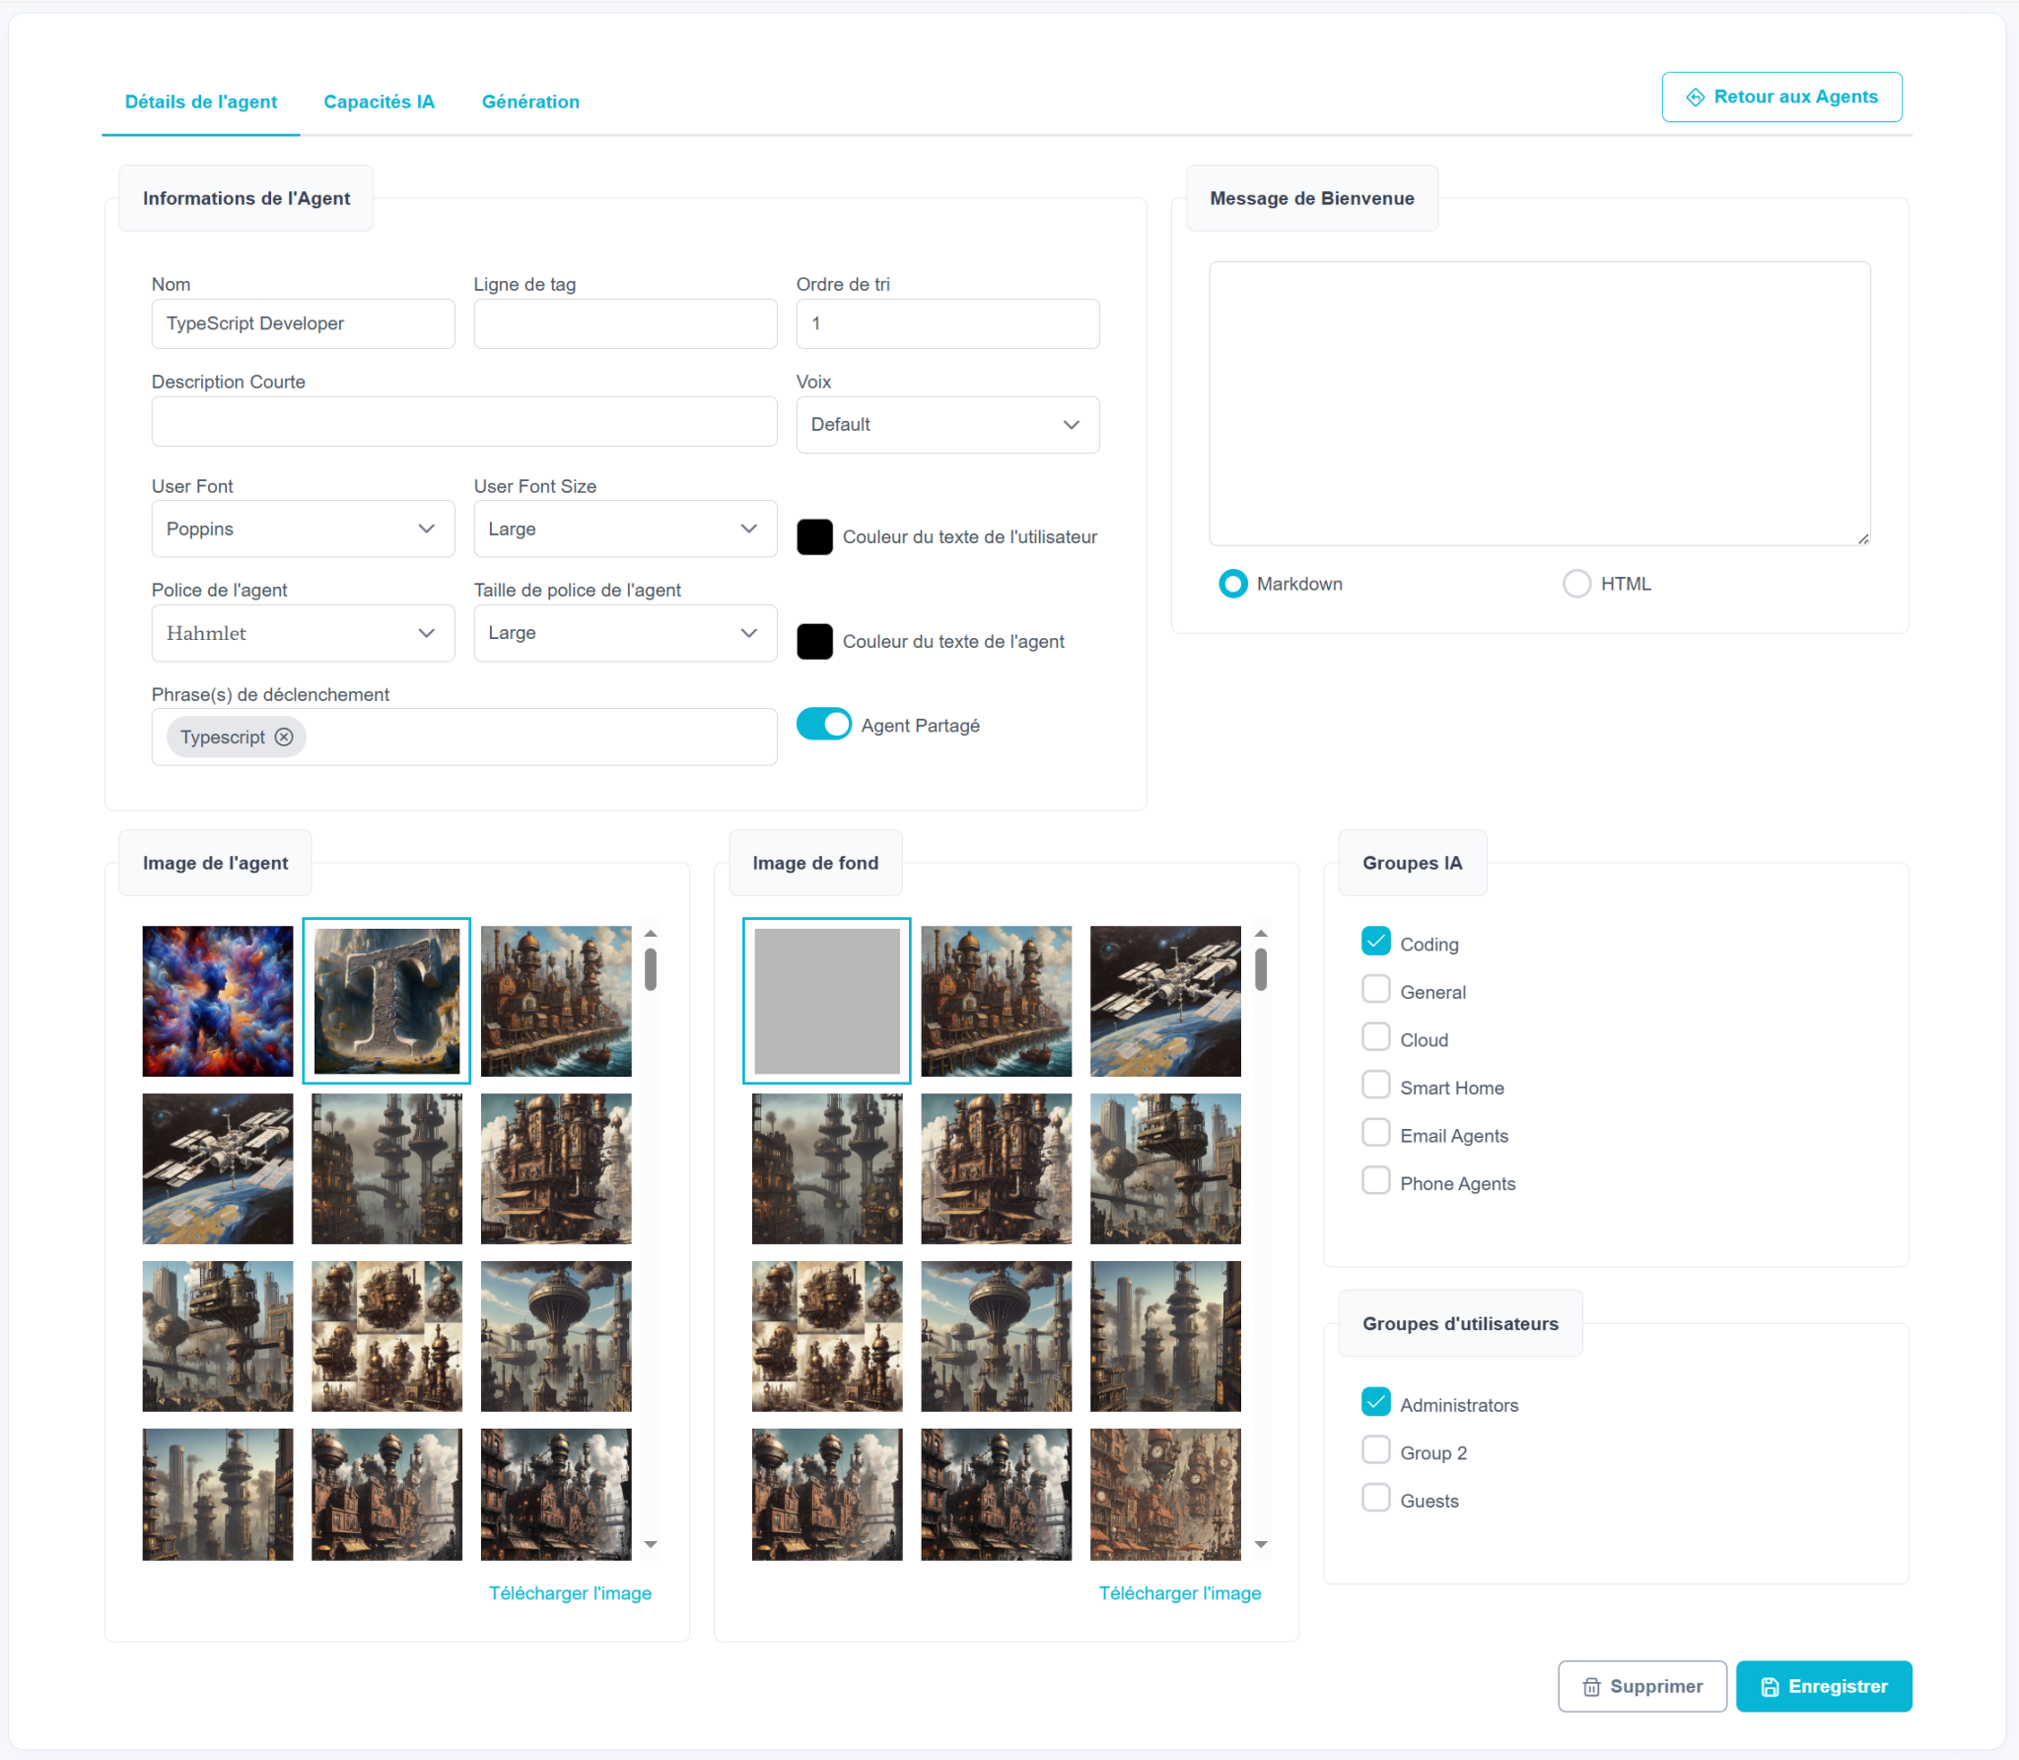
Task: Click Télécharger l'image under agent images
Action: tap(570, 1593)
